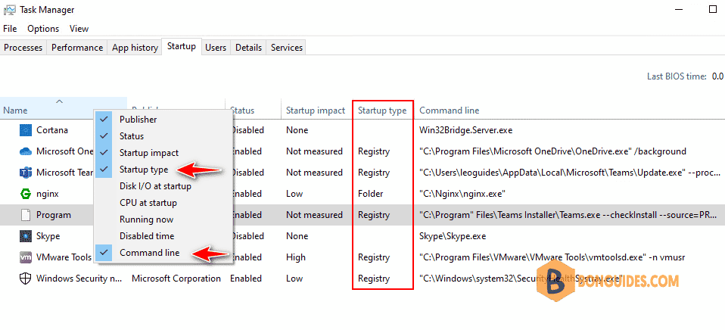Click Enabled status in Windows Security row
725x330 pixels.
pyautogui.click(x=246, y=279)
